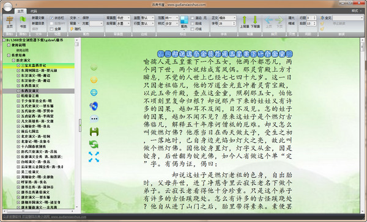The image size is (367, 222).
Task: Select 呼家将-清-佚名 in the tree
Action: 34,182
